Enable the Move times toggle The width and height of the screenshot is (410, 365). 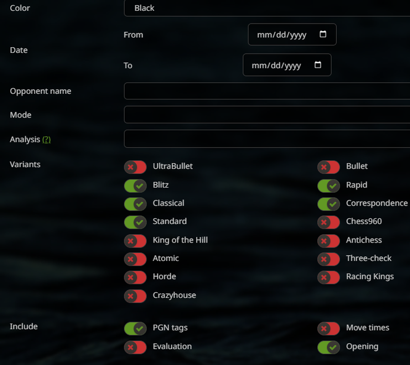tap(329, 328)
